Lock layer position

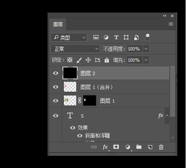coord(88,60)
